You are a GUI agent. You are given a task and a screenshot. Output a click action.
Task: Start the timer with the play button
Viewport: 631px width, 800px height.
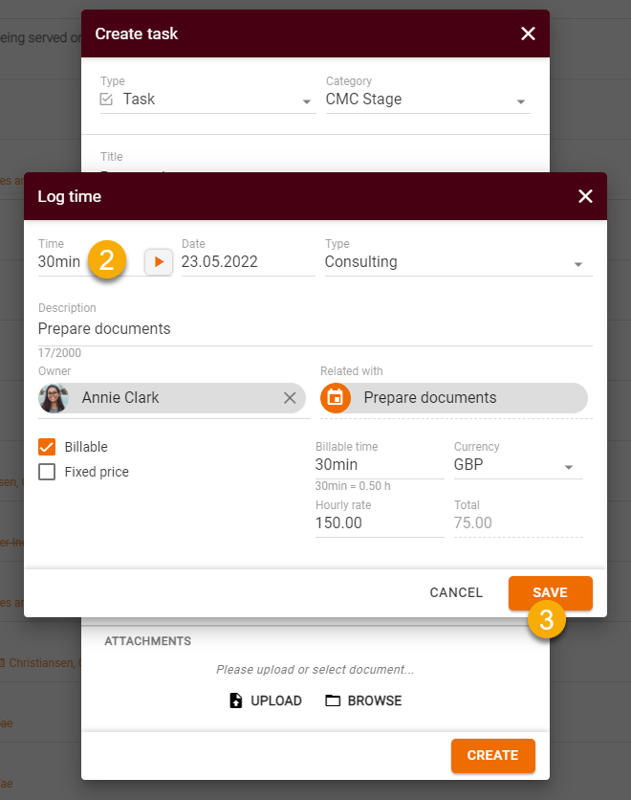pos(159,261)
